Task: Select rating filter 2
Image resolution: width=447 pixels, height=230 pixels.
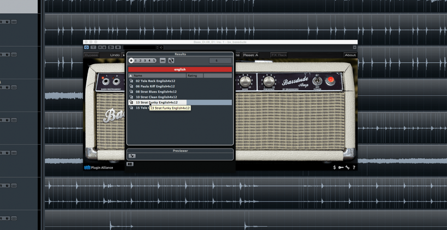Action: [x=140, y=60]
